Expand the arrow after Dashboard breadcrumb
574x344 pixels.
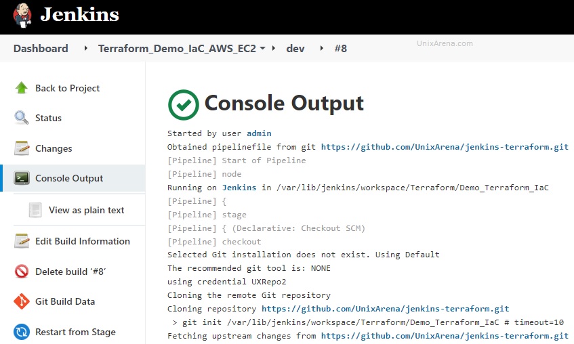[85, 48]
